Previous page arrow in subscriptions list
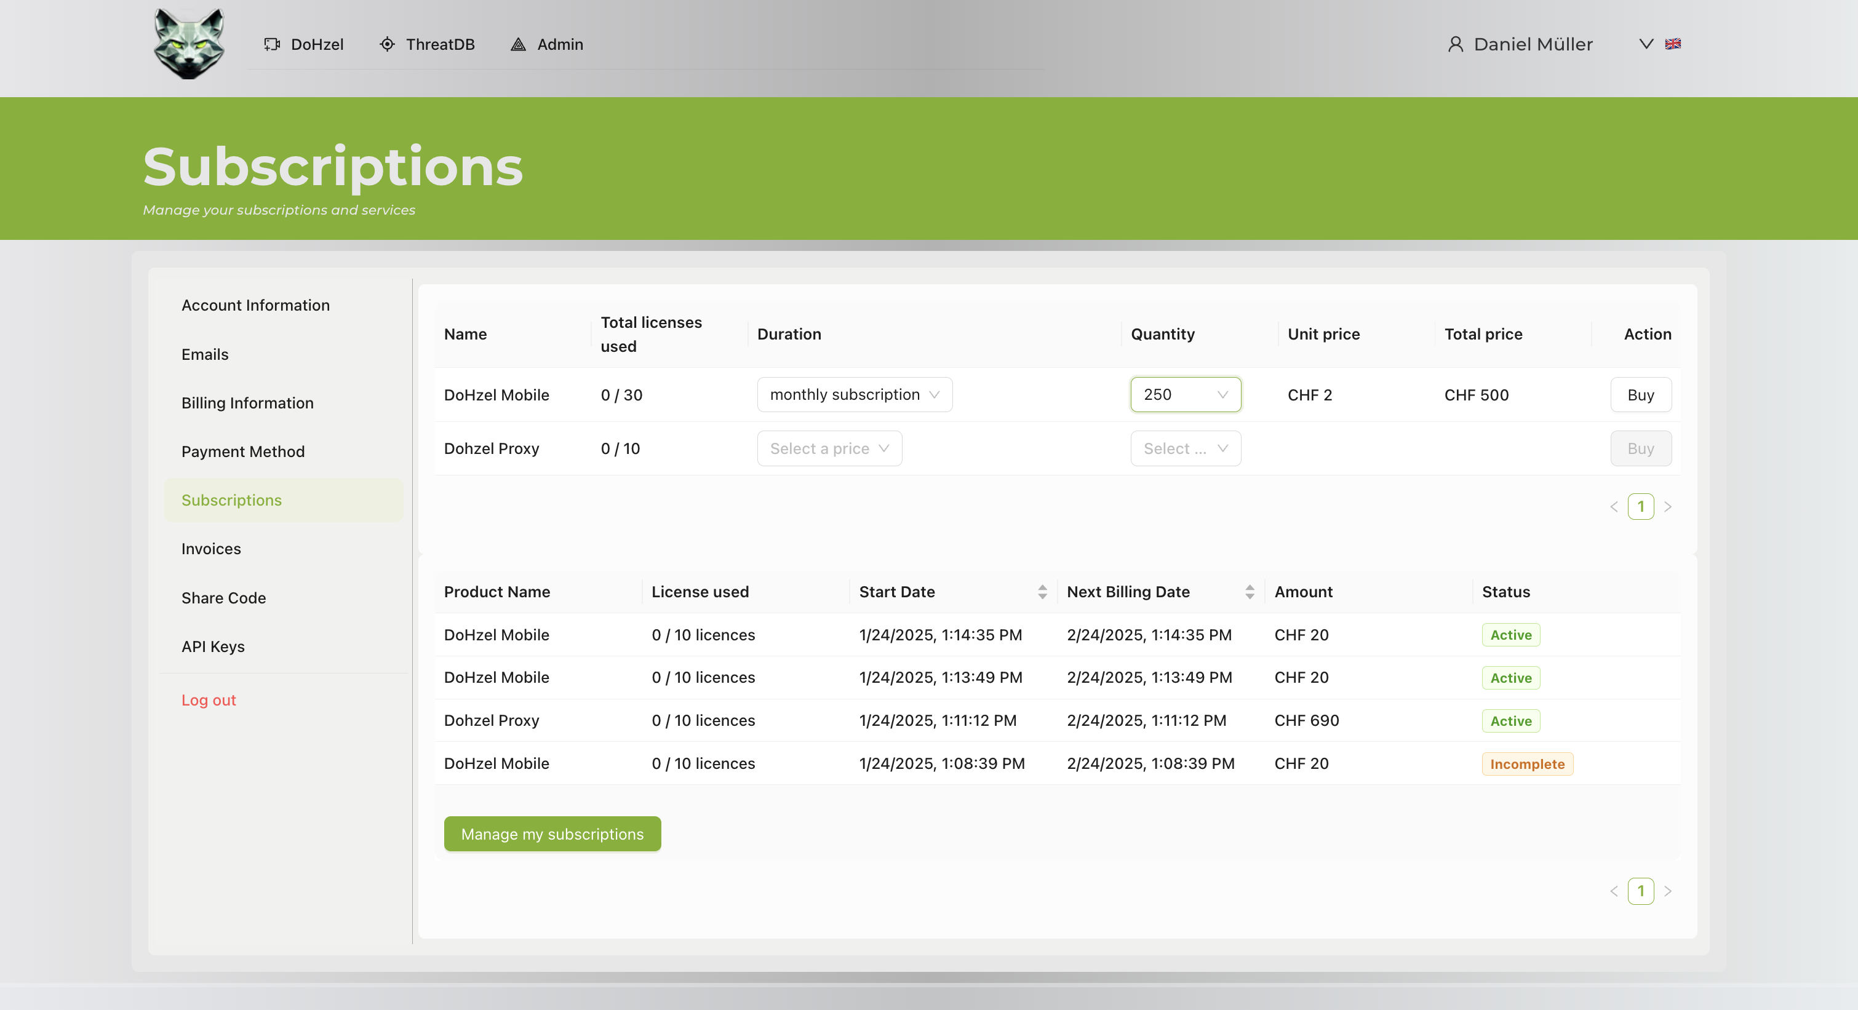 coord(1614,891)
